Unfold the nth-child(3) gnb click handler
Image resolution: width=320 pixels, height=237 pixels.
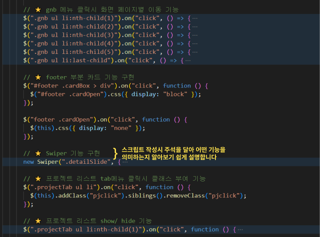[195, 35]
